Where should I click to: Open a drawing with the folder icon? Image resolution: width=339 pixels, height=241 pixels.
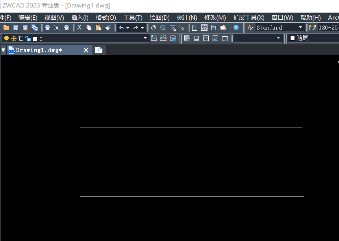coord(6,28)
